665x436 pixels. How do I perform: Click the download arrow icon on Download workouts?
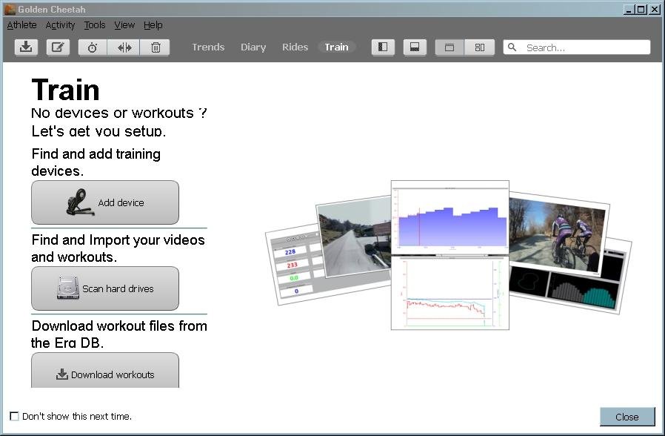(62, 374)
